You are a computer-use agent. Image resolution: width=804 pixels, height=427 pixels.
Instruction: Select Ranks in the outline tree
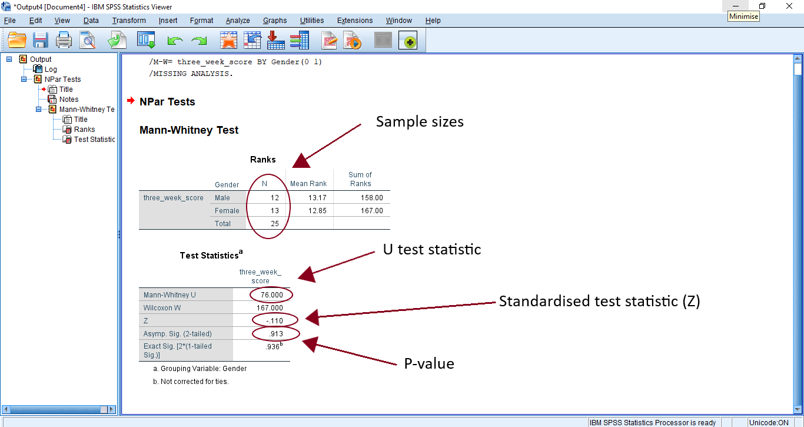(x=84, y=129)
